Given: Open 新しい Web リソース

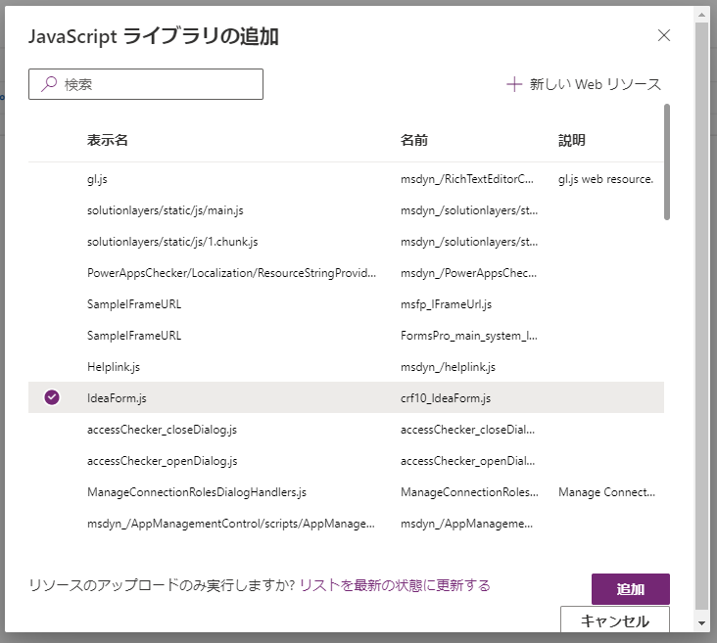Looking at the screenshot, I should point(584,84).
